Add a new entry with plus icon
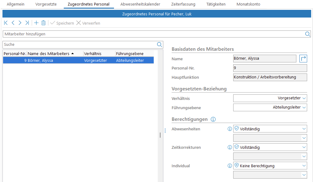313x182 pixels. coord(36,23)
